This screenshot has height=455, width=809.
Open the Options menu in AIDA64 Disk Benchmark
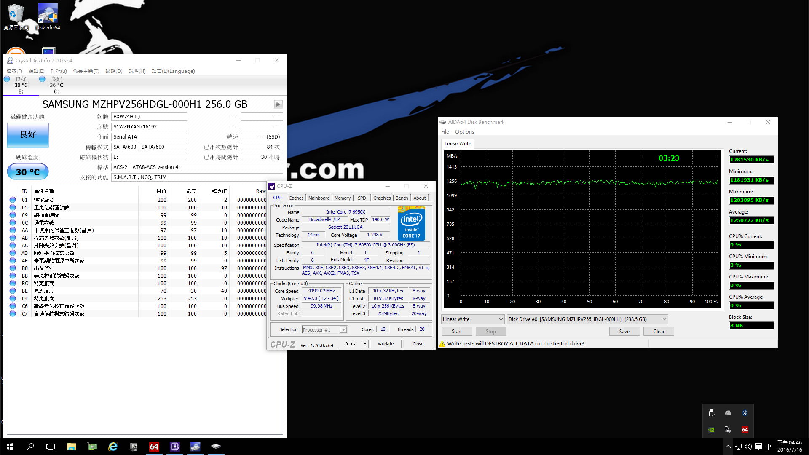[x=464, y=132]
